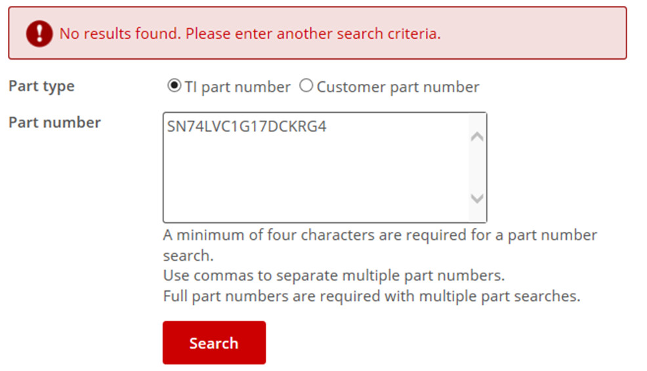The width and height of the screenshot is (647, 371).
Task: Select the TI part number radio button
Action: pos(174,86)
